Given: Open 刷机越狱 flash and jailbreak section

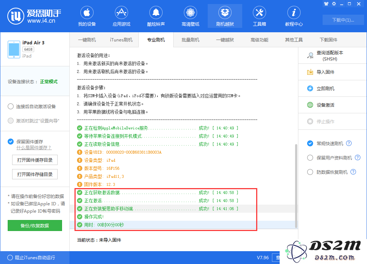Looking at the screenshot, I should 225,16.
